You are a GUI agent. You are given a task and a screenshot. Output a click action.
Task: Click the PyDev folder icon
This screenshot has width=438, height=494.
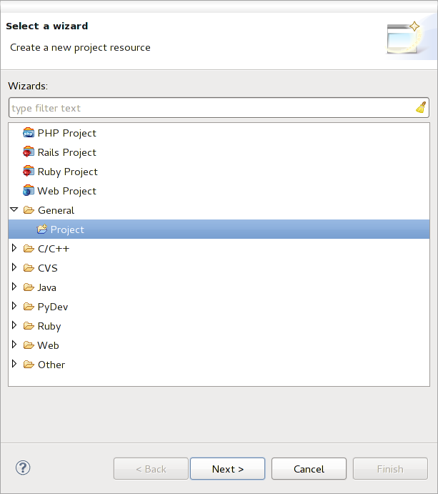pyautogui.click(x=29, y=307)
